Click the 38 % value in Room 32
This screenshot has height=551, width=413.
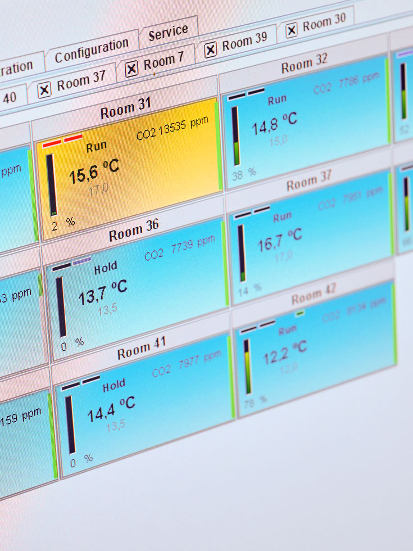(244, 174)
